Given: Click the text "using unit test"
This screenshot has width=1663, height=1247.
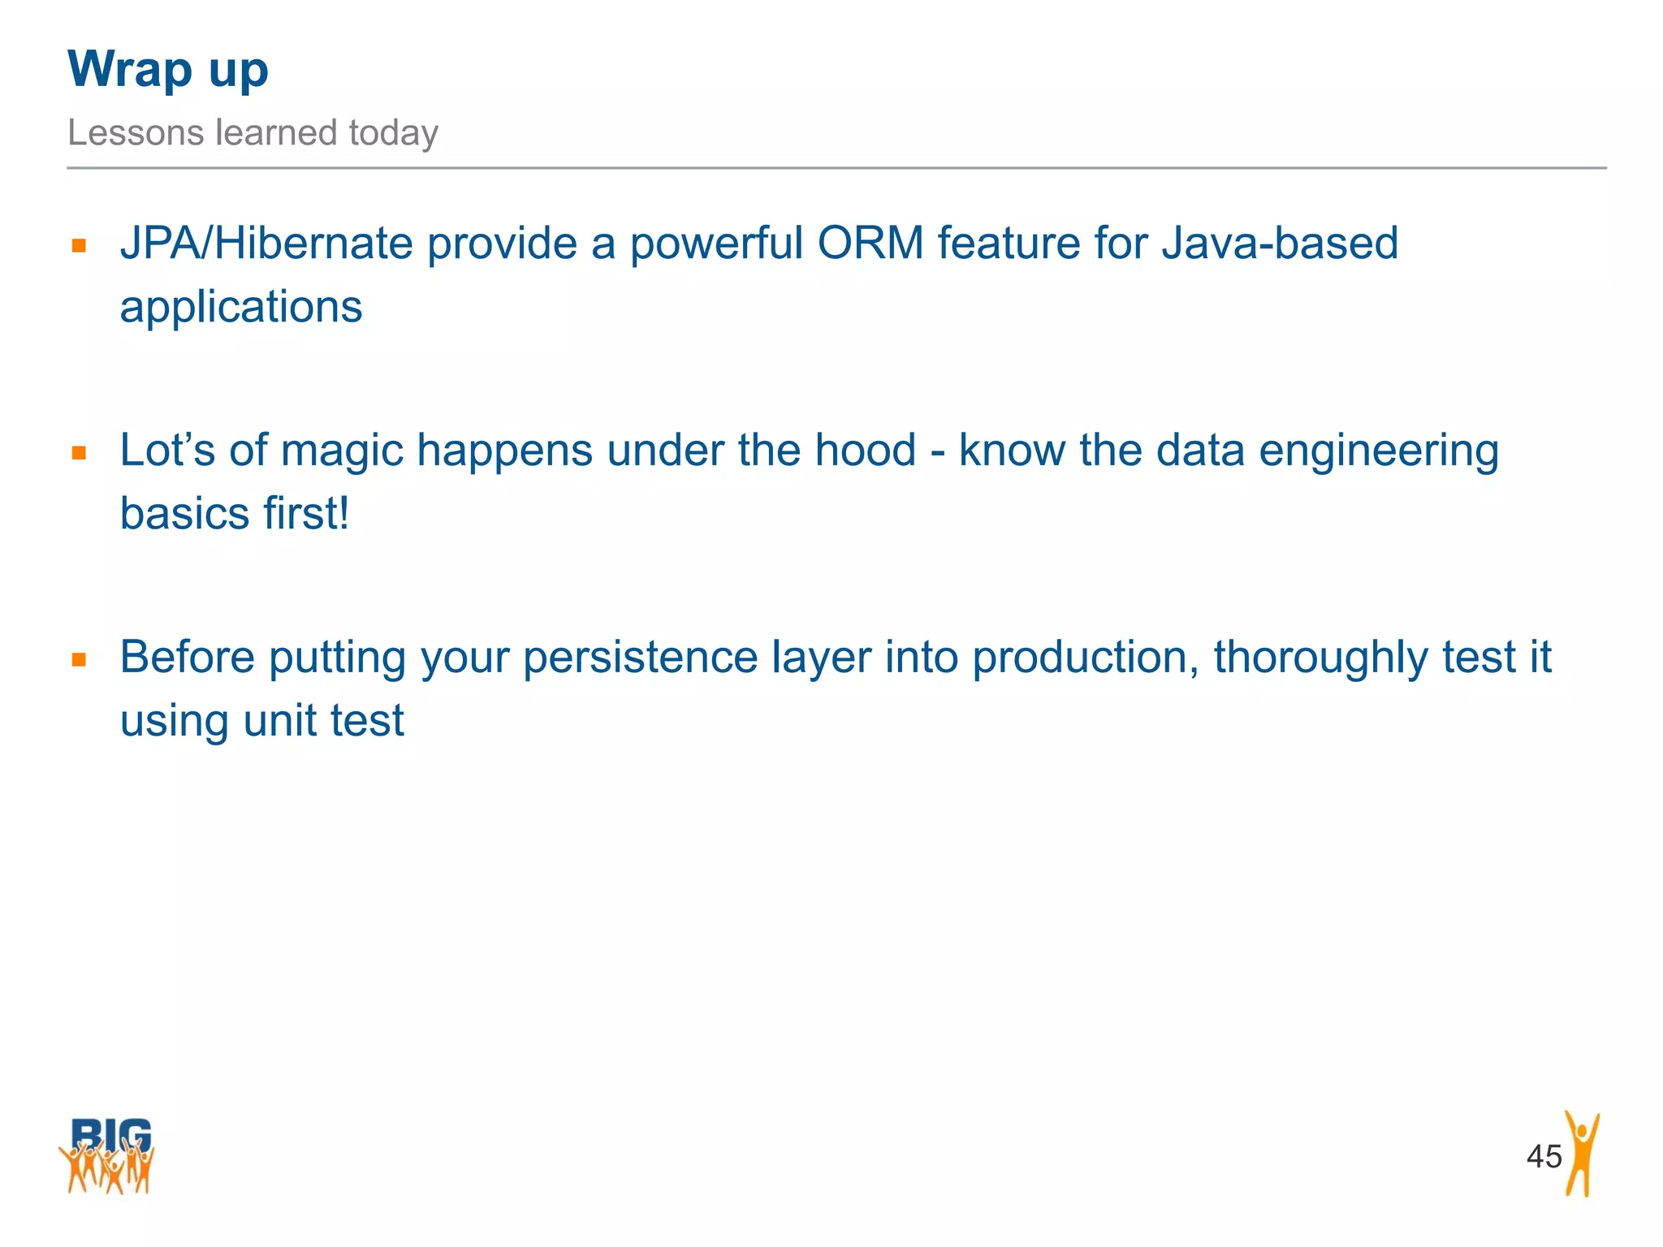Looking at the screenshot, I should 261,720.
